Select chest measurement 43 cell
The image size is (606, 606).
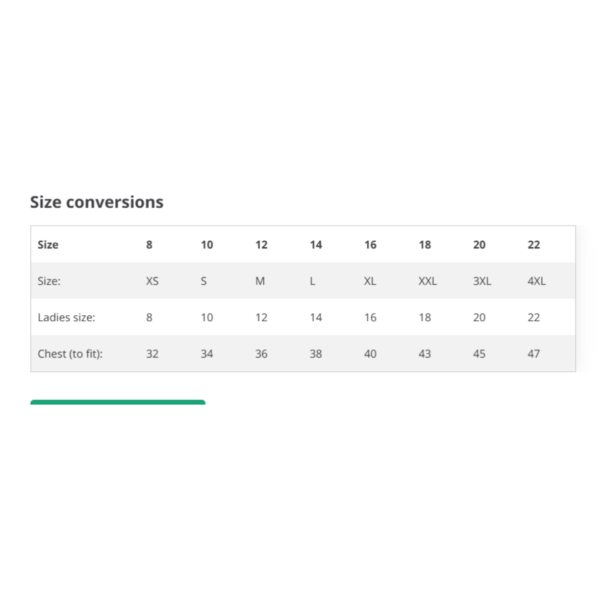424,353
